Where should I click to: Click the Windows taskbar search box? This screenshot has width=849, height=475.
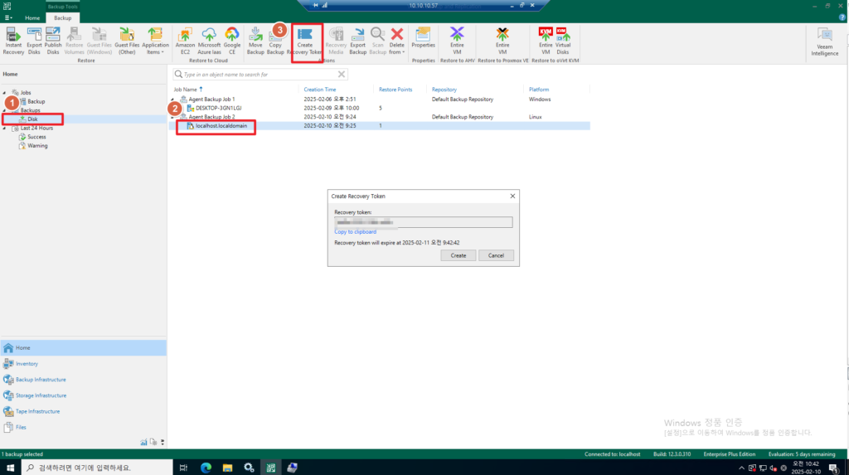click(x=98, y=468)
